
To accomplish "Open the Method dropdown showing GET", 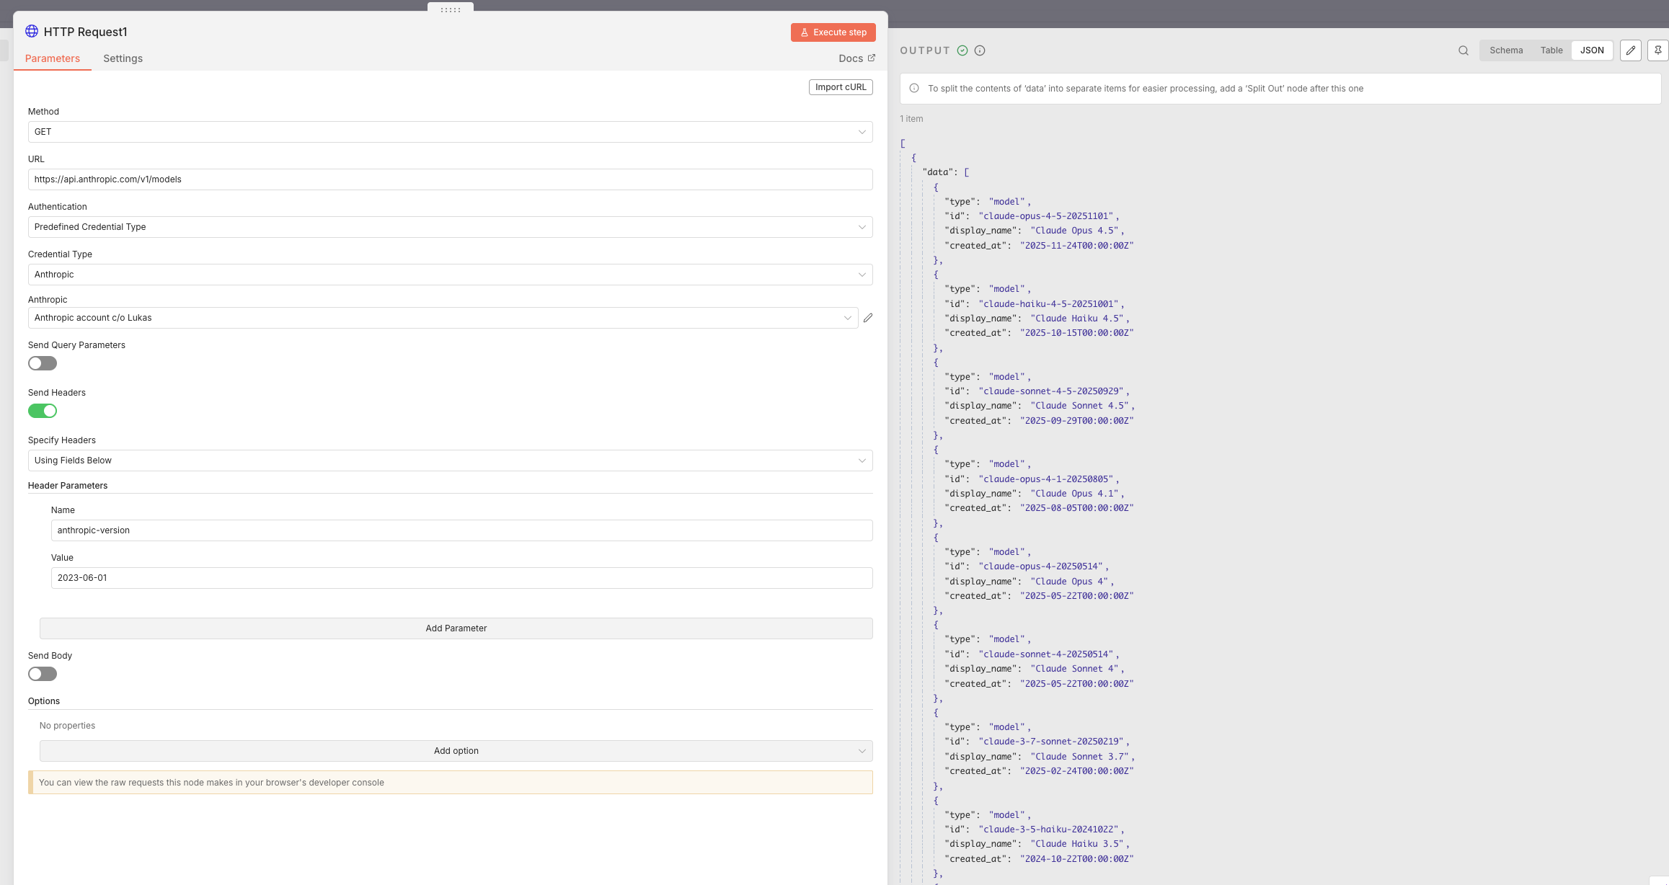I will [x=450, y=132].
